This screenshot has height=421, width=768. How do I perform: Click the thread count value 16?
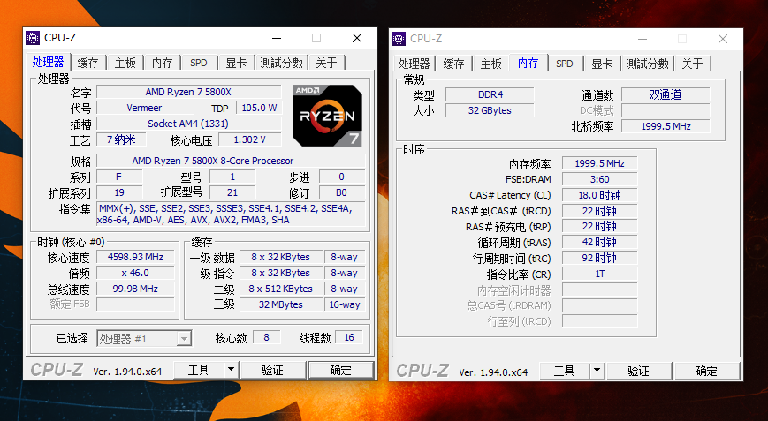[x=349, y=337]
